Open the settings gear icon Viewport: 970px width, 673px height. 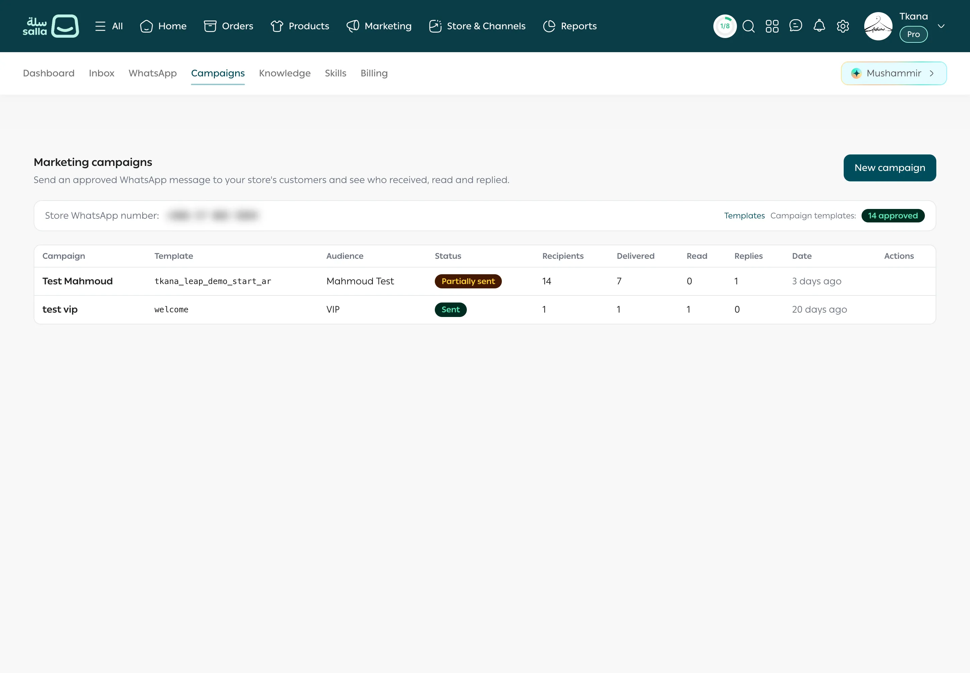tap(843, 26)
